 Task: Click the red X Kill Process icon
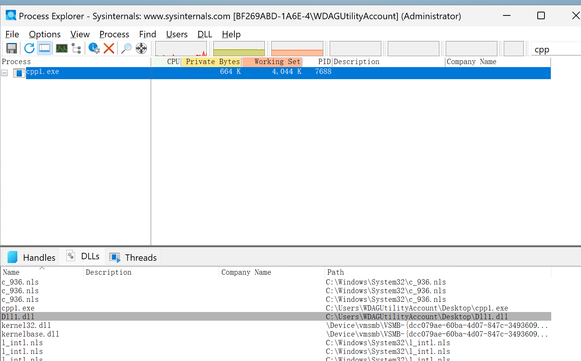[x=109, y=48]
